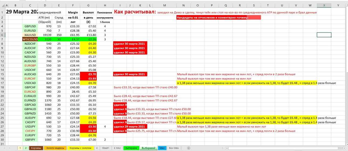Click the select-all corner of the grid
Screen dimensions: 348x151
click(x=2, y=5)
